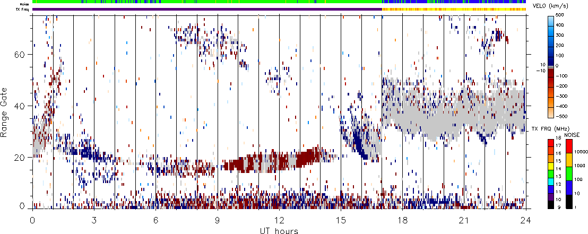This screenshot has height=234, width=588.
Task: Click the "9" tick on the UT hours axis
Action: click(218, 221)
